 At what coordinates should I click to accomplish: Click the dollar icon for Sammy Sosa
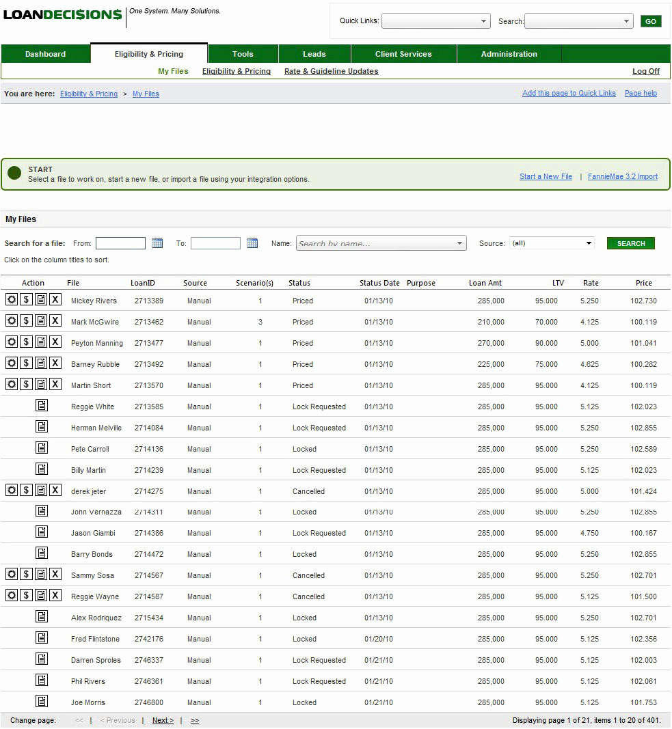coord(26,575)
